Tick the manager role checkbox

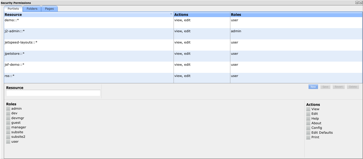[8, 127]
